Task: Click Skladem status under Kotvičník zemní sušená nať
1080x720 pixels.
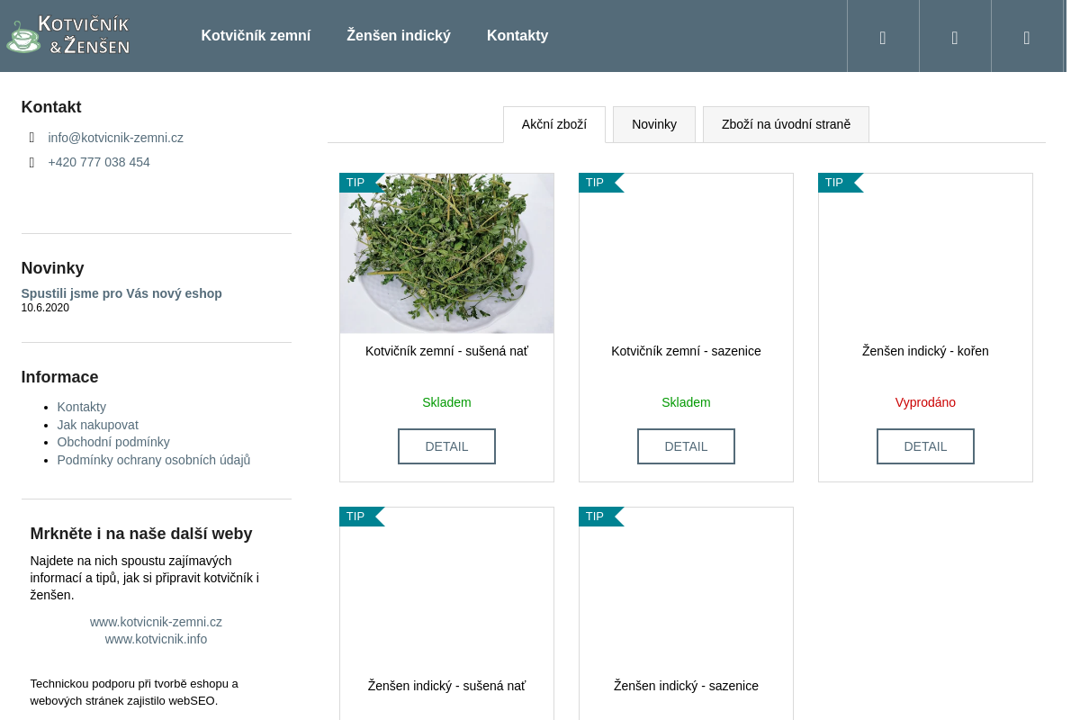Action: tap(446, 402)
